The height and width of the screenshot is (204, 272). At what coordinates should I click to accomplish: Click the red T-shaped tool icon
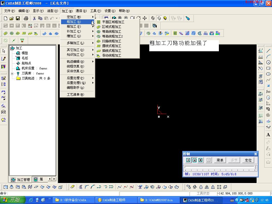(x=22, y=40)
